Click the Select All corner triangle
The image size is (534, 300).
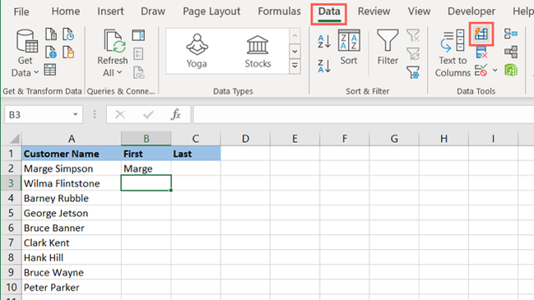coord(14,139)
